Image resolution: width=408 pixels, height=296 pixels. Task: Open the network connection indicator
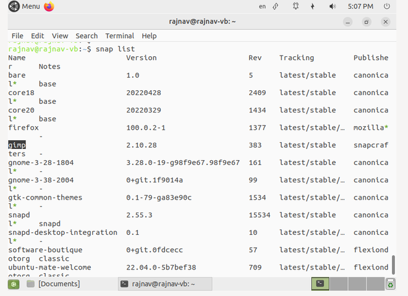tap(276, 6)
